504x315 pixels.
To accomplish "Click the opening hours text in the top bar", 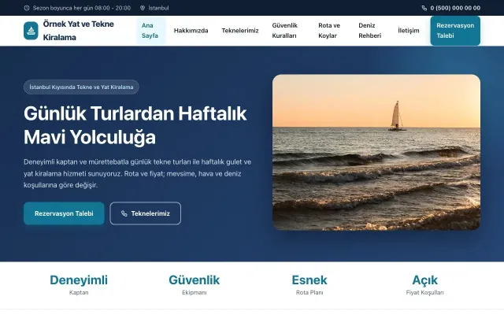I will 82,8.
